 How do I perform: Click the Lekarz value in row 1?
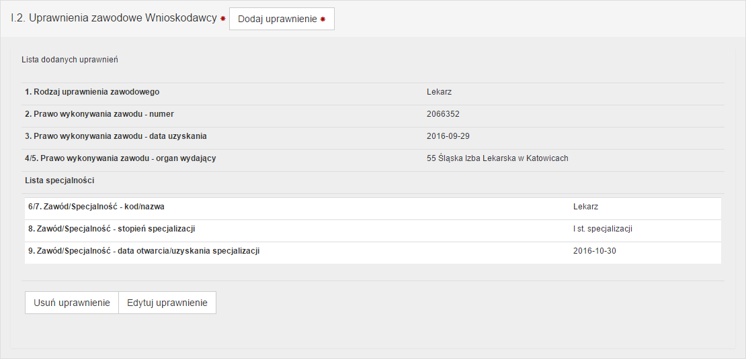439,92
